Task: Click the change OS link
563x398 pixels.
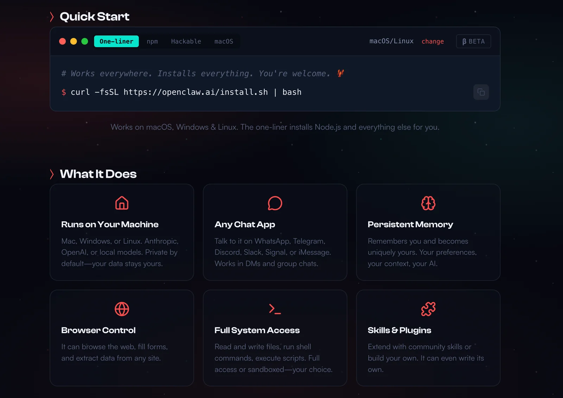Action: [x=432, y=41]
